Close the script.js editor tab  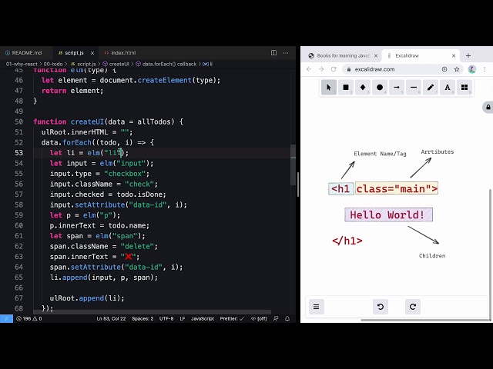pos(92,53)
